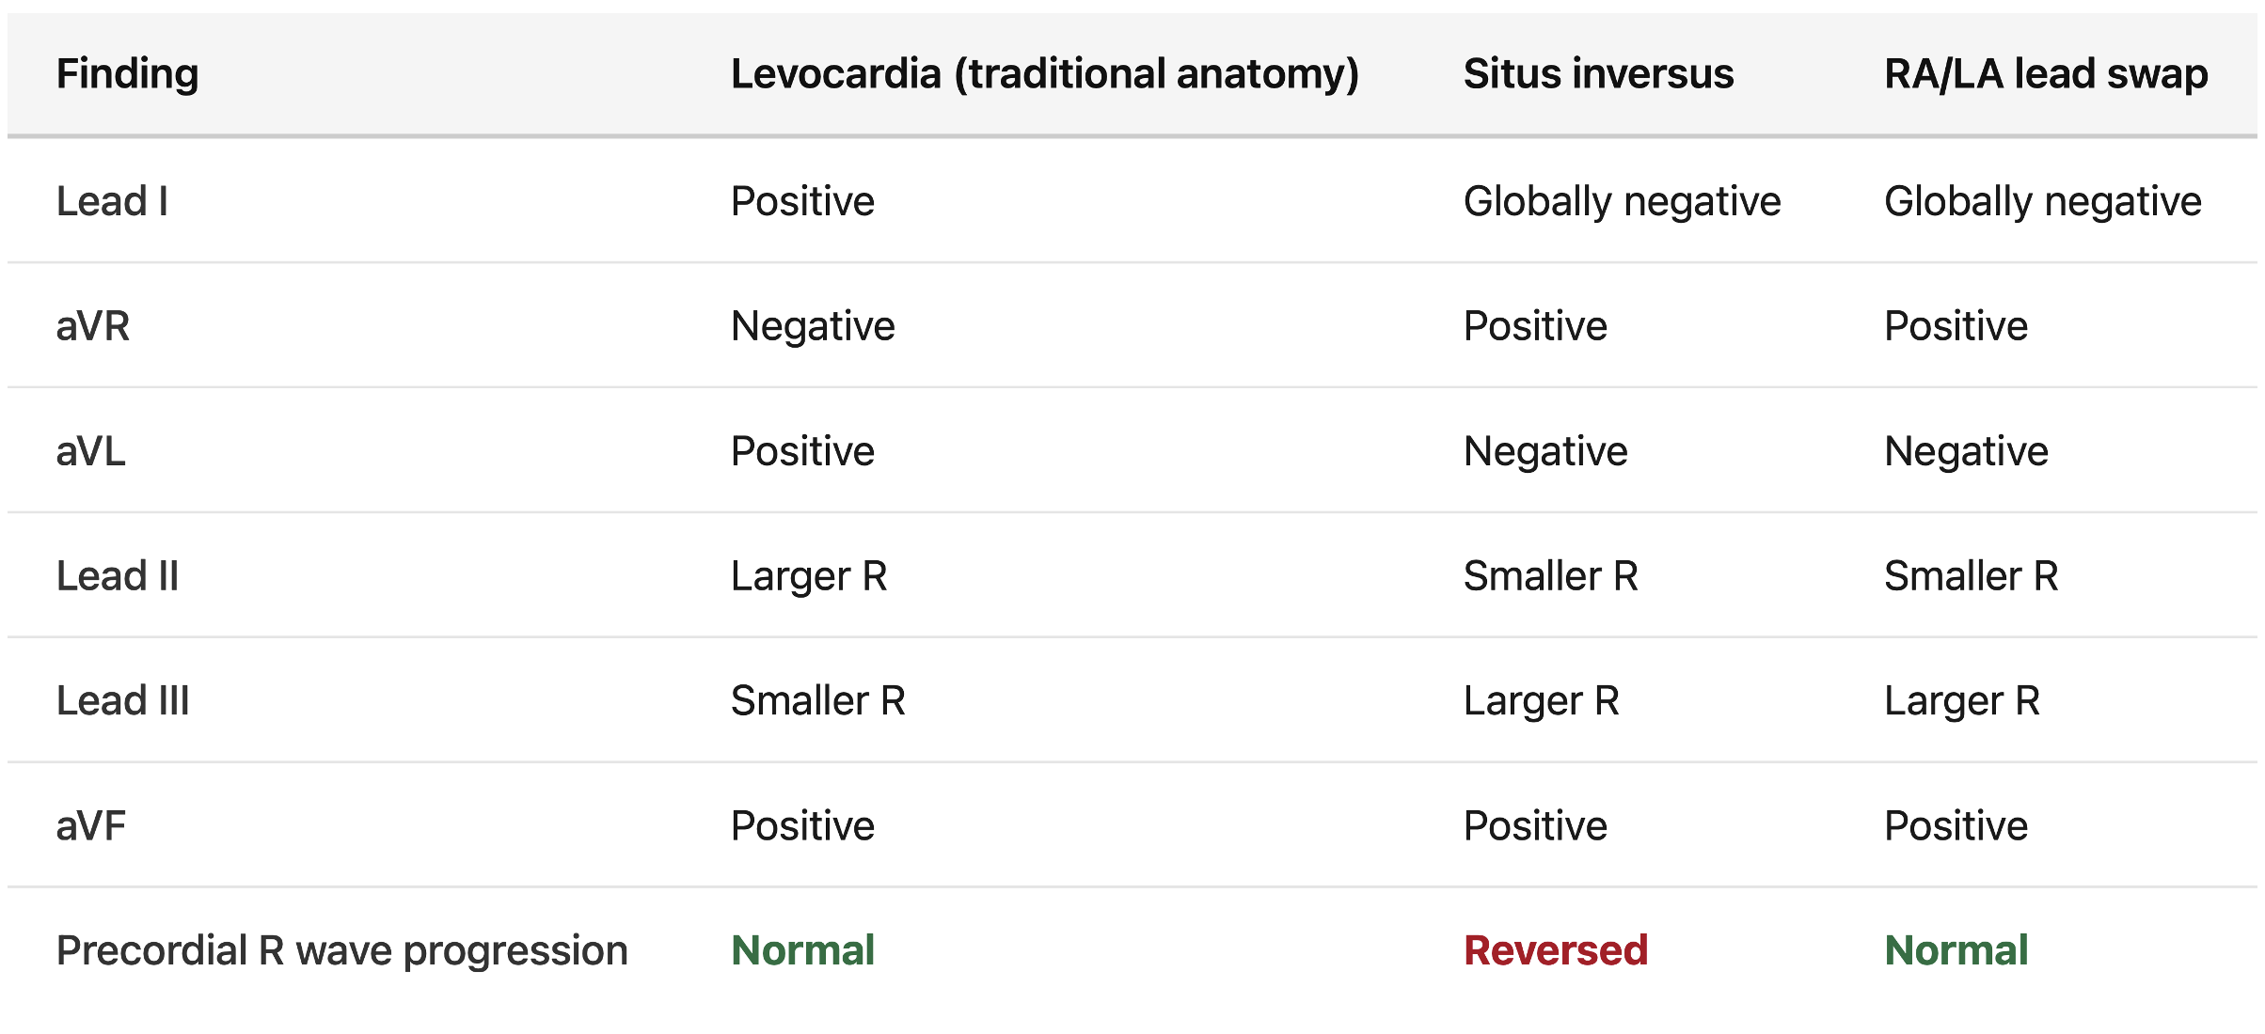
Task: Select the aVF row label
Action: (90, 826)
